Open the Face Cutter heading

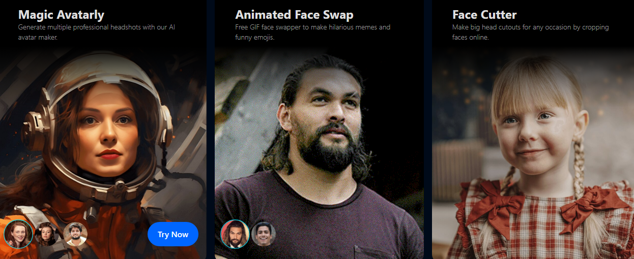(484, 14)
